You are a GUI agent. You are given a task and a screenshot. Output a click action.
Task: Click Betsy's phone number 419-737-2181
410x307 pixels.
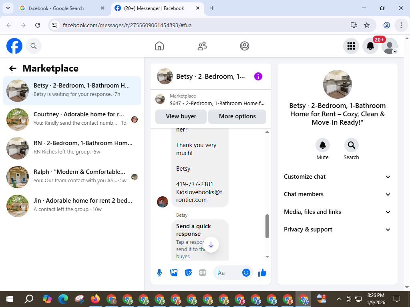[195, 184]
